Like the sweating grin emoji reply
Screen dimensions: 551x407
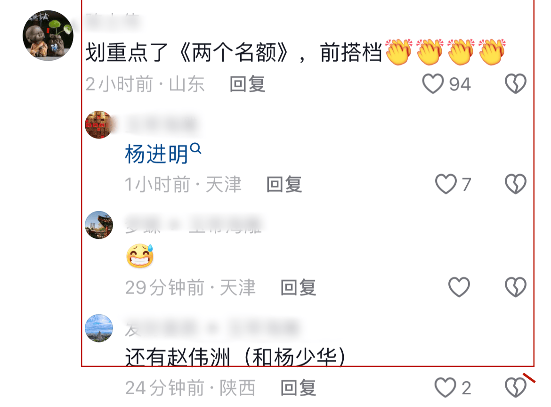tap(459, 287)
